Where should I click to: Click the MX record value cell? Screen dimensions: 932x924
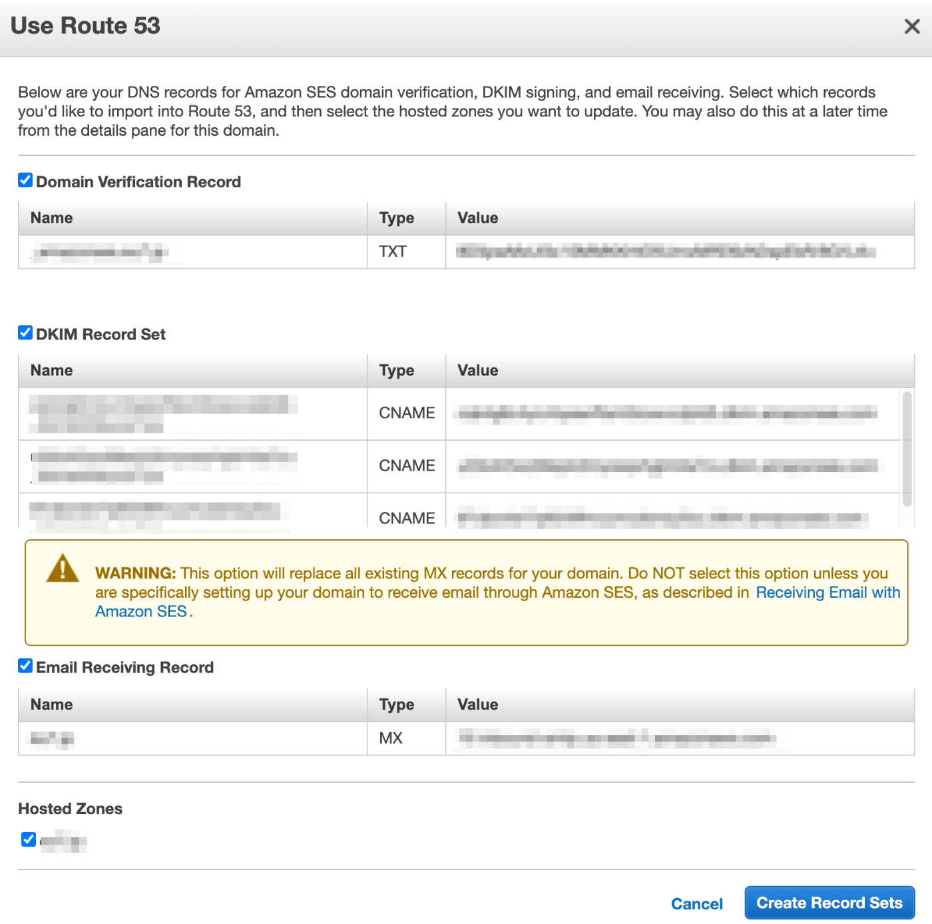[x=680, y=738]
